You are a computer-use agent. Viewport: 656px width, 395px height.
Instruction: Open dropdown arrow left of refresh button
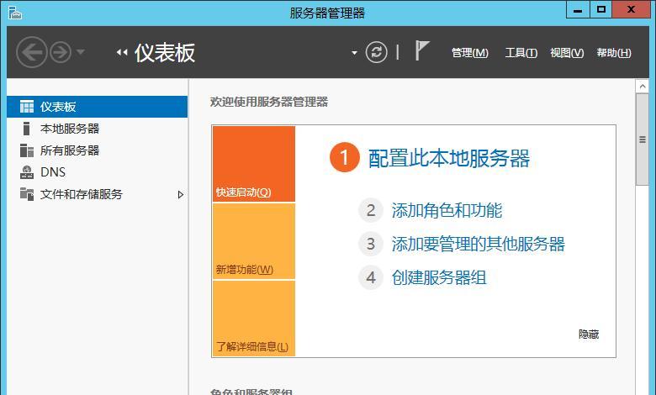coord(354,53)
